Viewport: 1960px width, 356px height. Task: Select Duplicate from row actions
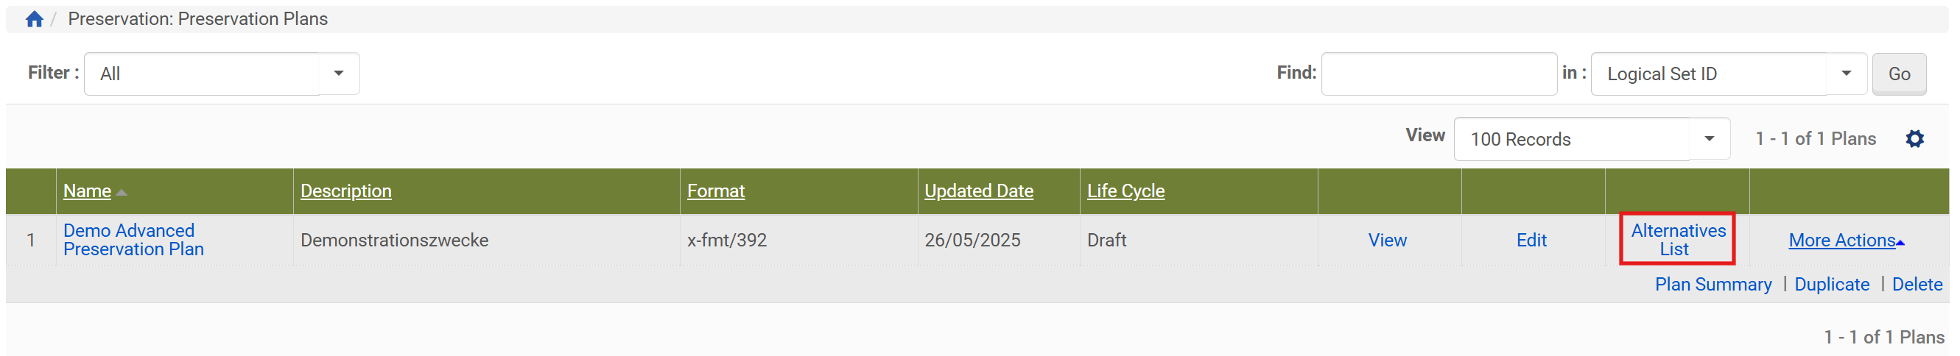click(x=1830, y=285)
